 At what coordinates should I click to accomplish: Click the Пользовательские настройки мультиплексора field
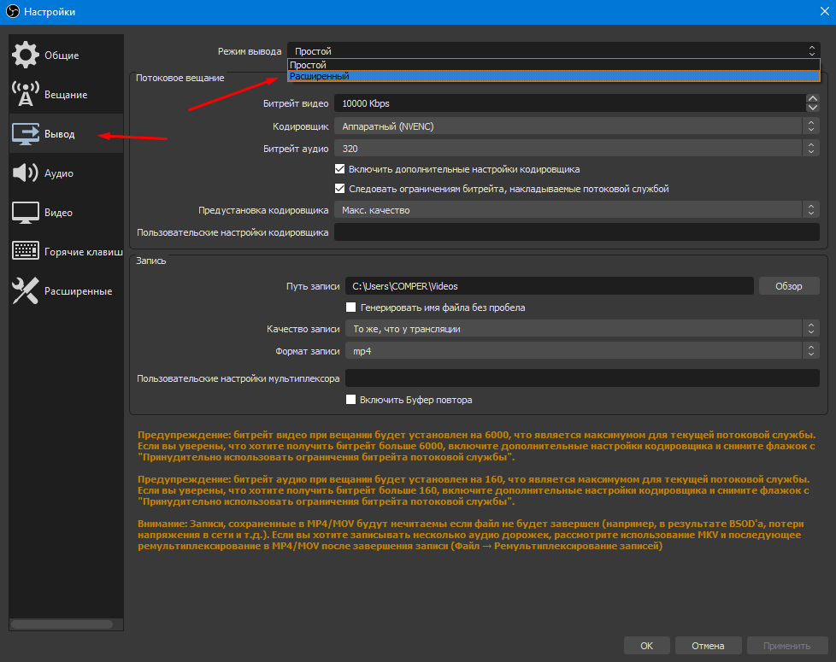(582, 378)
